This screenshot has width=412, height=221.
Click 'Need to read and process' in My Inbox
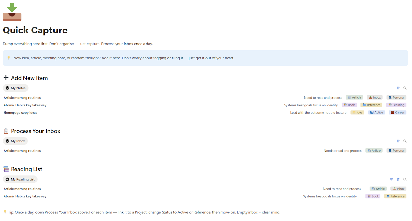click(343, 151)
